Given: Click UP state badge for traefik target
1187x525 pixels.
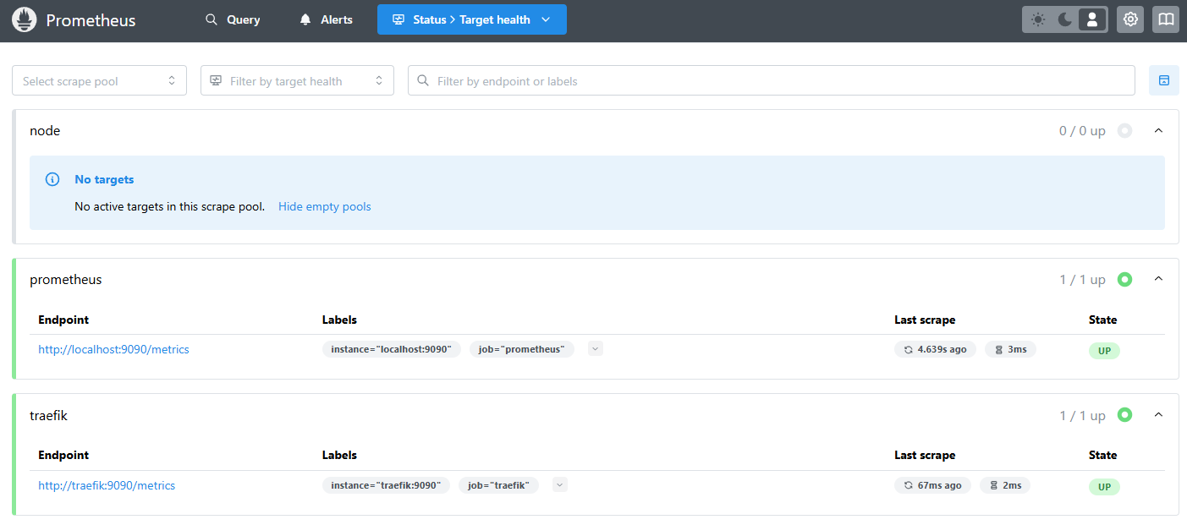Looking at the screenshot, I should [x=1104, y=486].
